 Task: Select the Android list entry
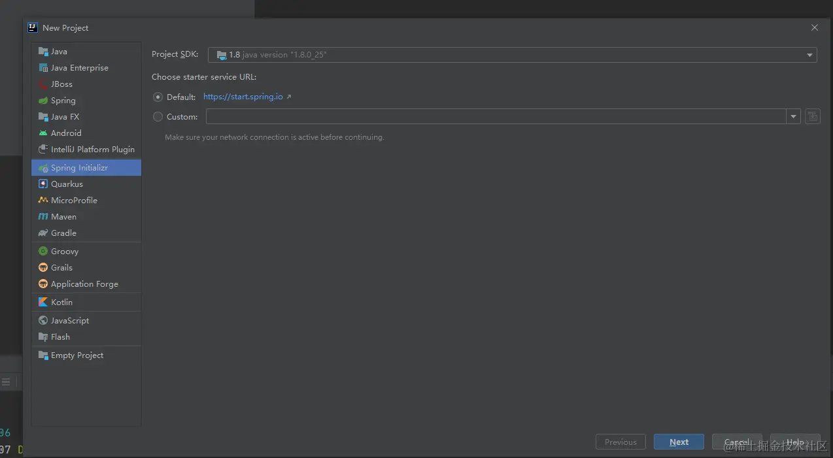click(x=86, y=133)
